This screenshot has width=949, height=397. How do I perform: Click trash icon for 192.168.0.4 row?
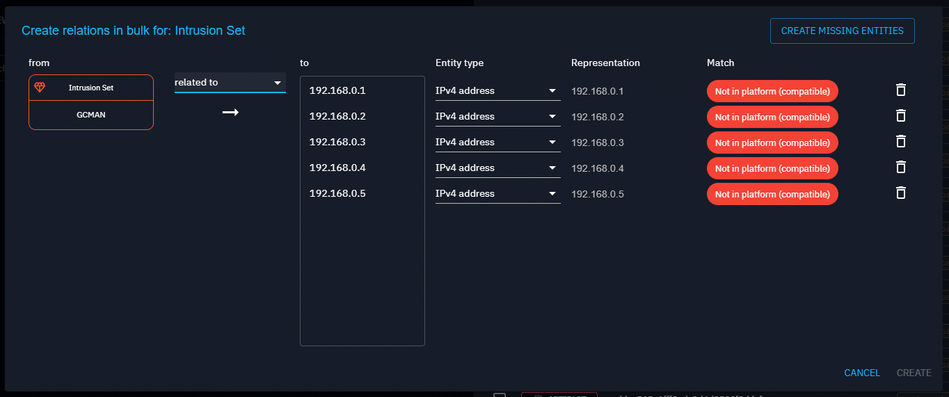click(x=900, y=167)
